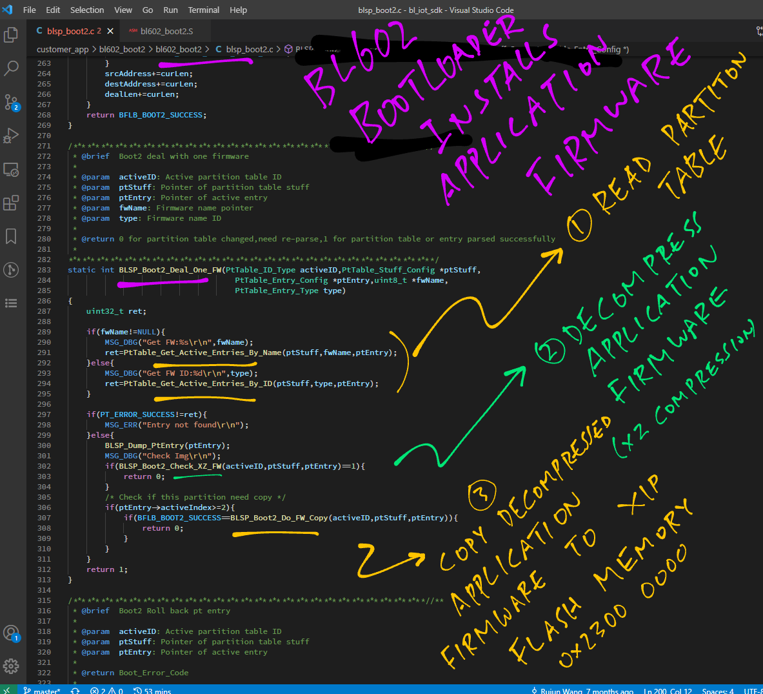Close the blsp_boot2.c editor tab
This screenshot has width=763, height=694.
pyautogui.click(x=110, y=31)
